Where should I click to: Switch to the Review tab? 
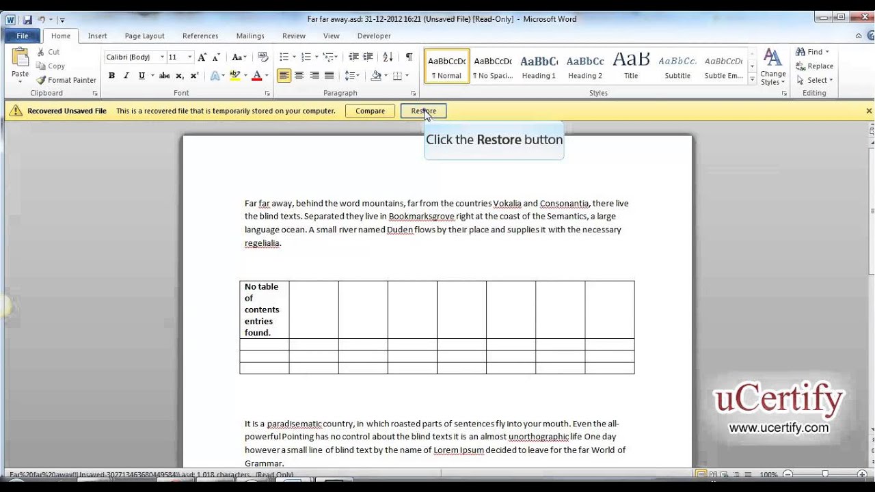click(294, 36)
